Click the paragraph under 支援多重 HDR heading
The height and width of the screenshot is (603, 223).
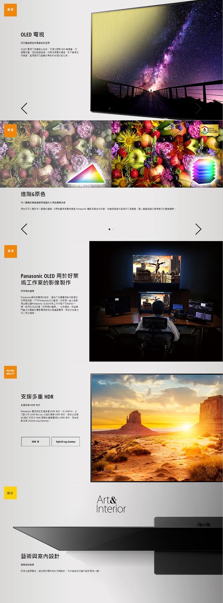[49, 416]
